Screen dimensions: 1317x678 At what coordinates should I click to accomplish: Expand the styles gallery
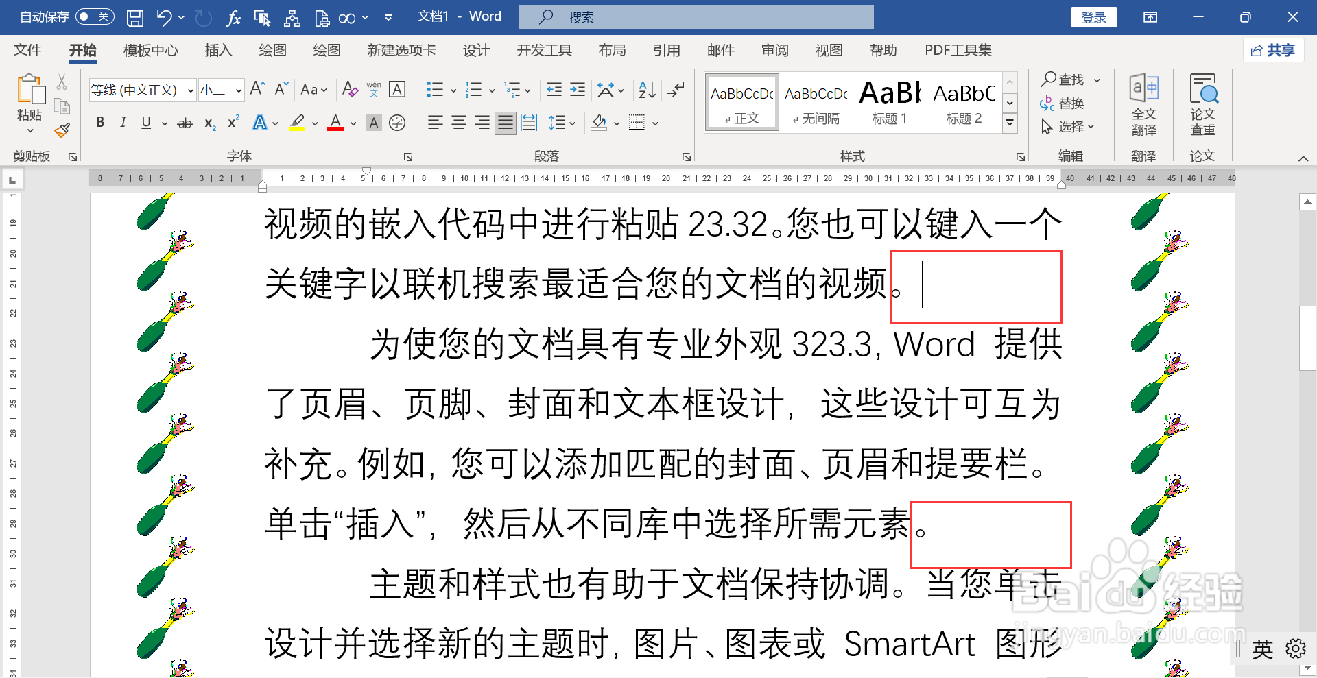coord(1010,123)
